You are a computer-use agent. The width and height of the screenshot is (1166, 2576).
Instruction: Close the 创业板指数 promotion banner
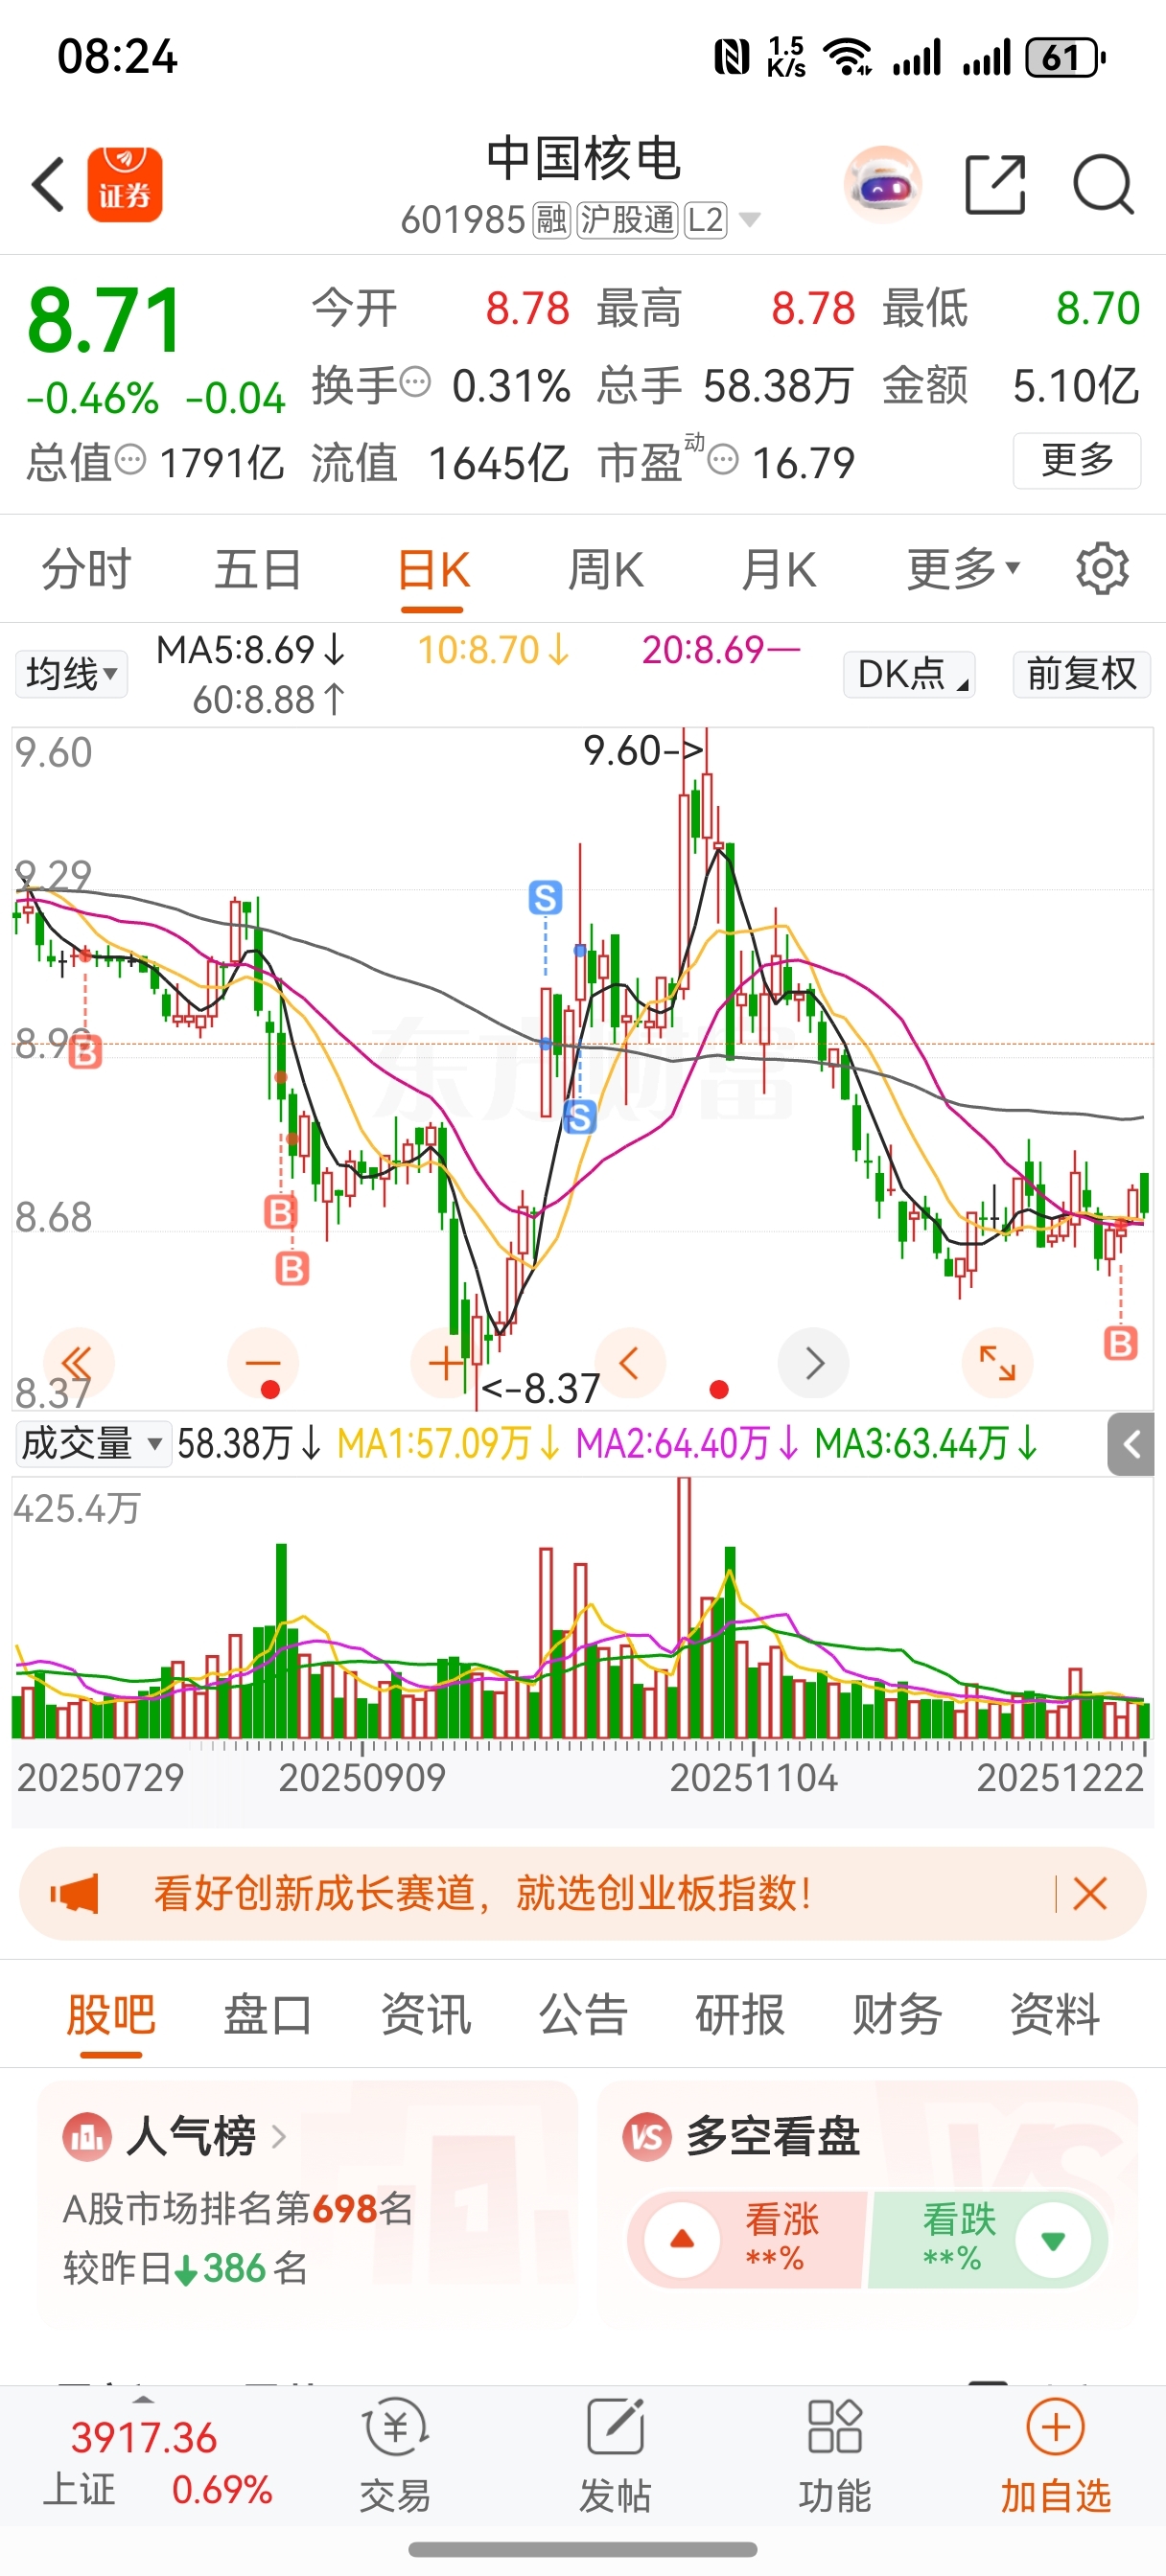pos(1089,1893)
